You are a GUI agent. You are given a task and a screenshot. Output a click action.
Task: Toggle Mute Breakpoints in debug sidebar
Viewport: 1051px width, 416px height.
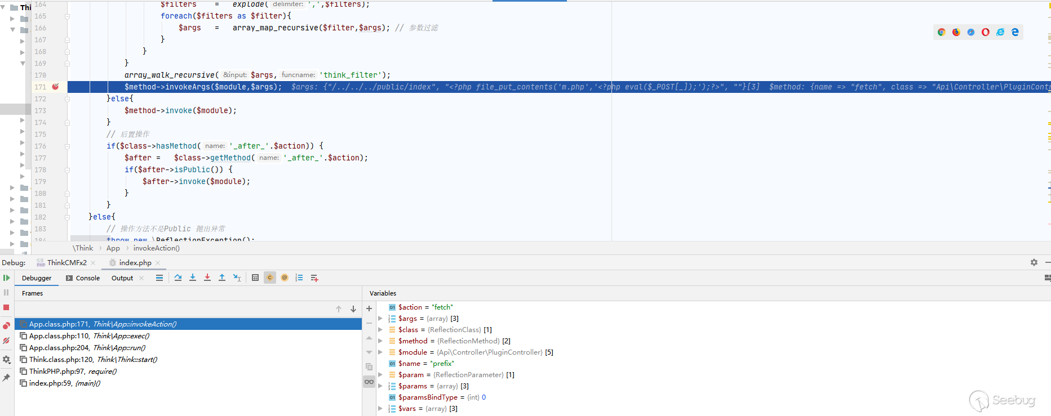pyautogui.click(x=6, y=341)
